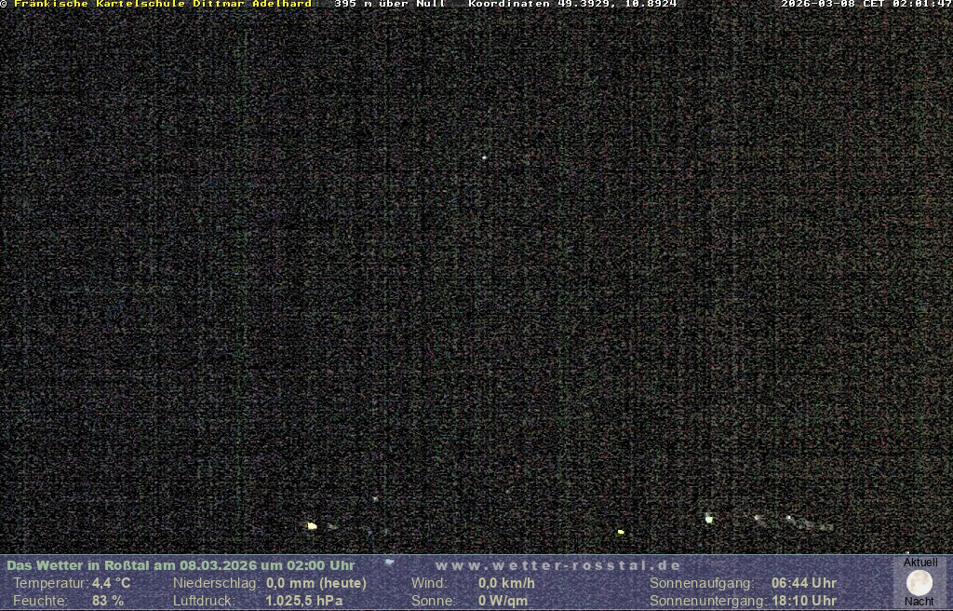The image size is (953, 611).
Task: Click the leftmost yellow street light
Action: (312, 526)
